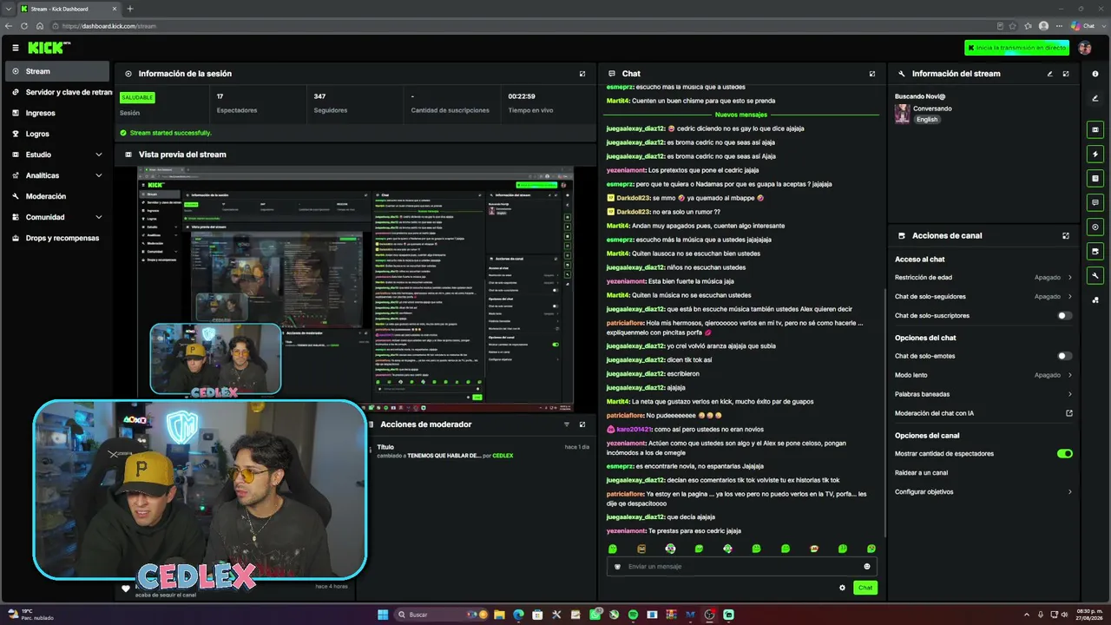Screen dimensions: 1111x625
Task: Open Drops y recompensas in the sidebar
Action: click(x=59, y=238)
